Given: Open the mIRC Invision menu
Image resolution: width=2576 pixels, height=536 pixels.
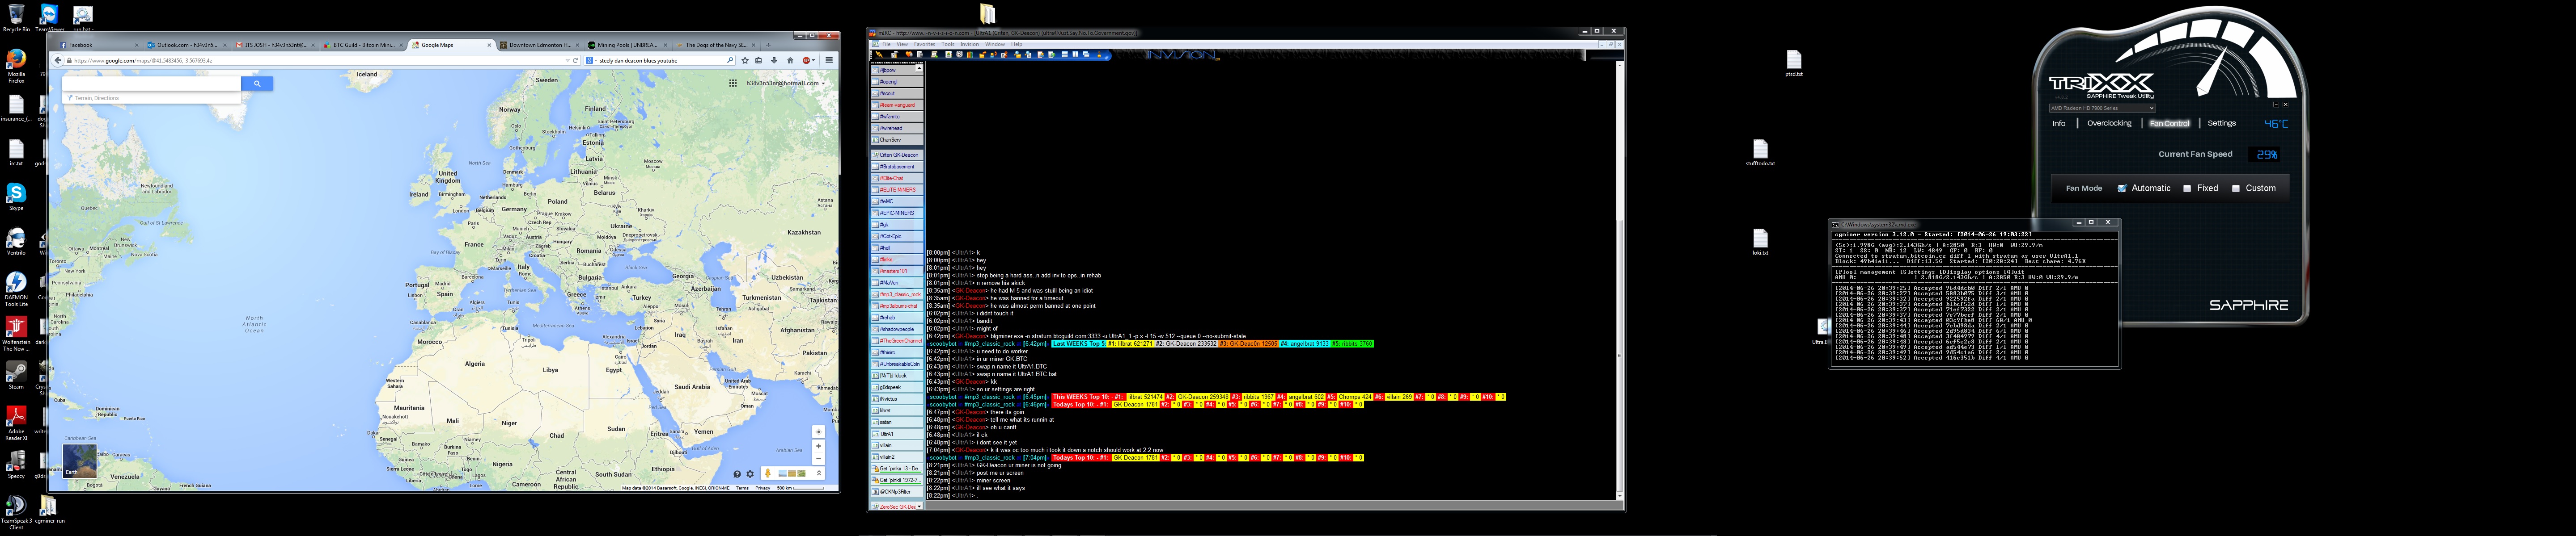Looking at the screenshot, I should click(x=969, y=44).
